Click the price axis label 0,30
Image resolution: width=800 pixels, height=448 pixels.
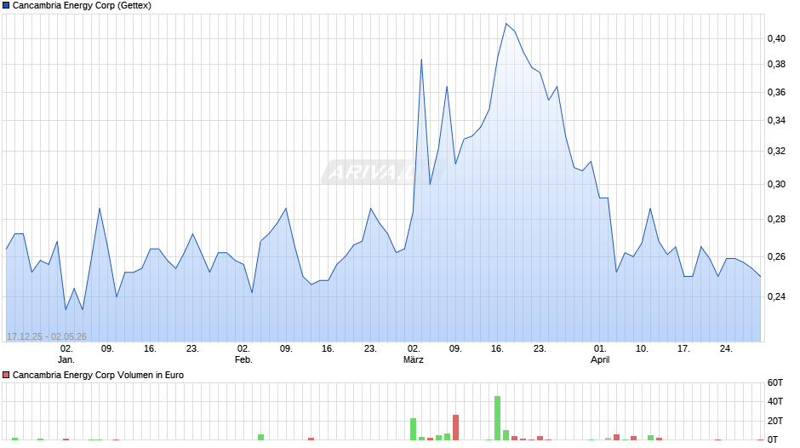(776, 185)
